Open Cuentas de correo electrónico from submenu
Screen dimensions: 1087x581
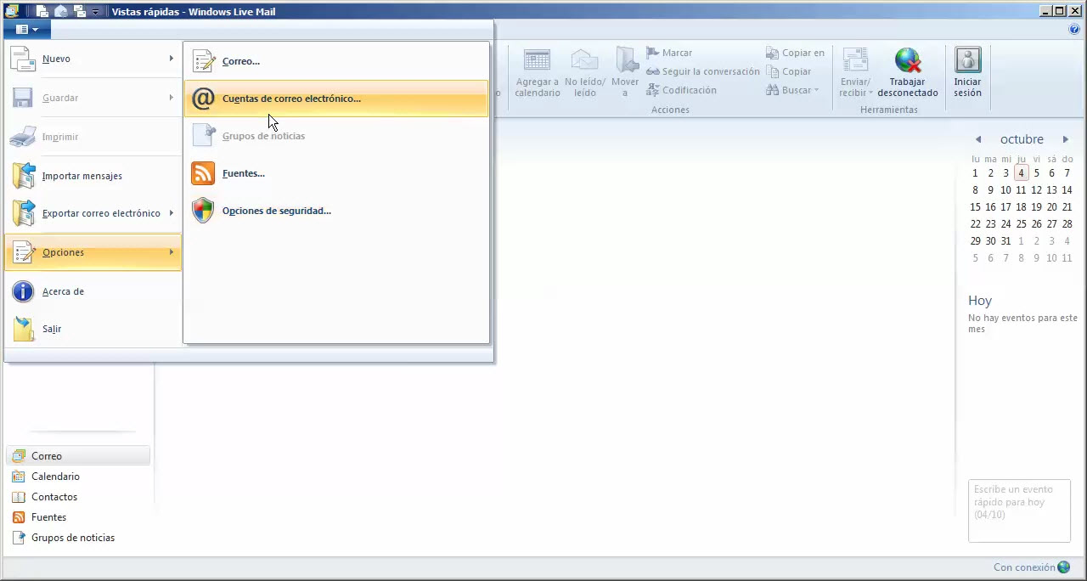click(x=336, y=99)
